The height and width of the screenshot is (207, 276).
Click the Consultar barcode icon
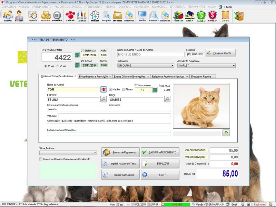(57, 16)
